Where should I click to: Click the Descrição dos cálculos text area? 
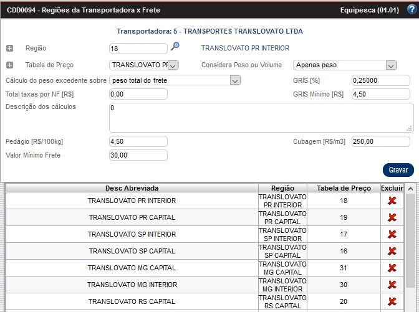261,118
